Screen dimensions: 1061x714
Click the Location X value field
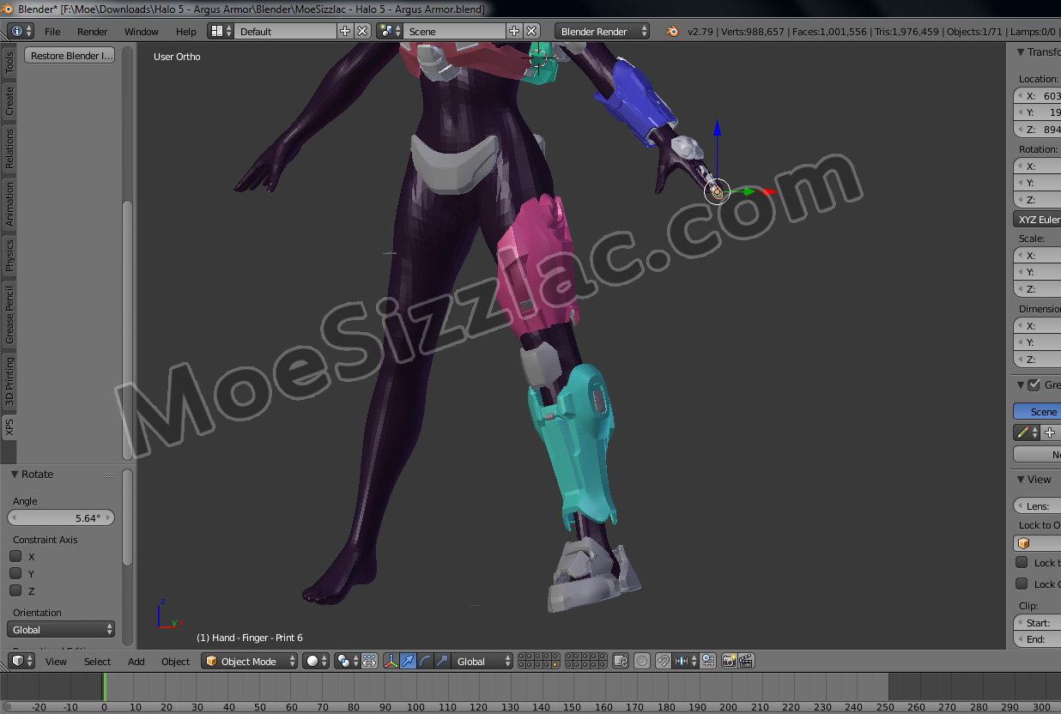pos(1037,96)
